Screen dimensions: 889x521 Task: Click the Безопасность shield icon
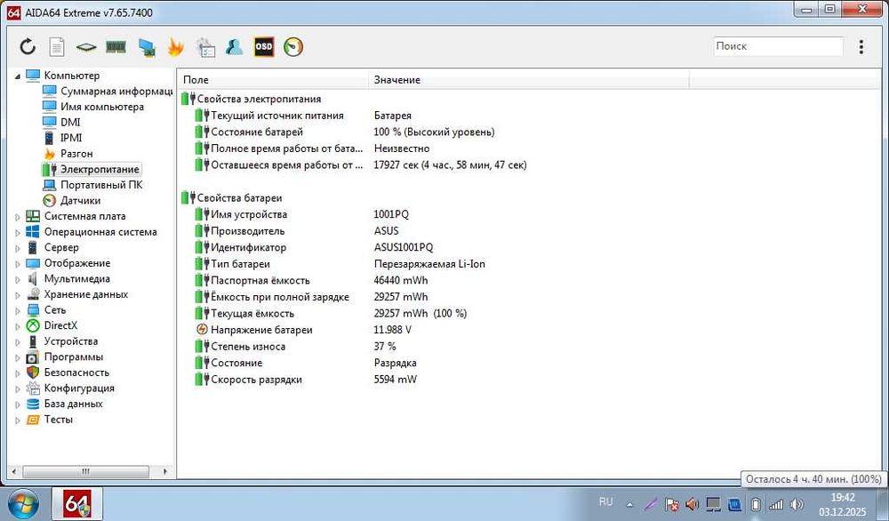[x=33, y=373]
